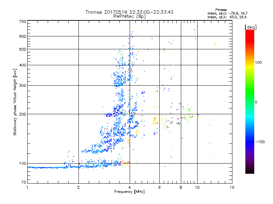Click x-axis tick label '8'
273x204 pixels.
point(181,187)
